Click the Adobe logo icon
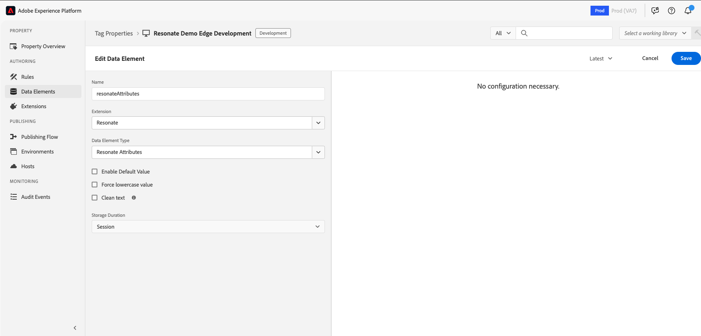 11,11
